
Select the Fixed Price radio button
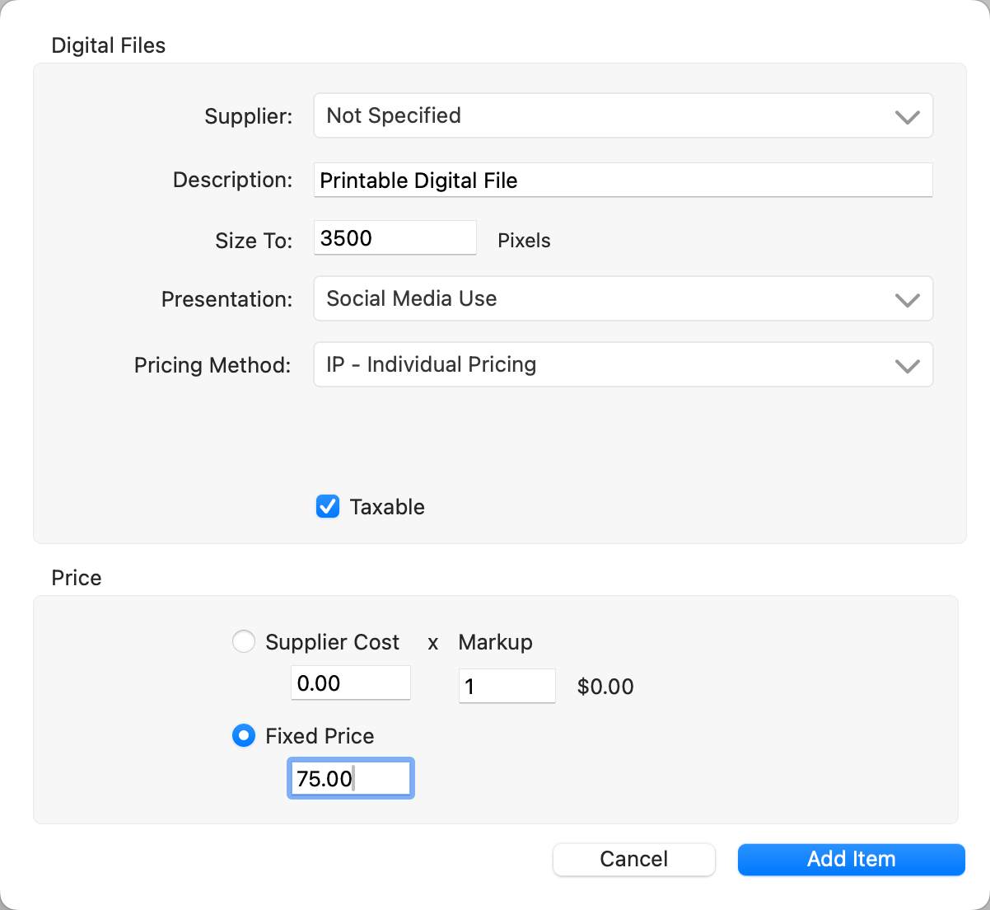(244, 735)
